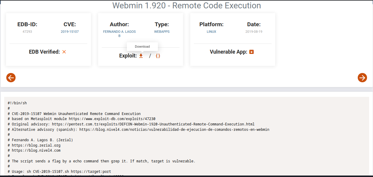Click the EDB Verified X mark icon
Image resolution: width=373 pixels, height=177 pixels.
[x=64, y=52]
